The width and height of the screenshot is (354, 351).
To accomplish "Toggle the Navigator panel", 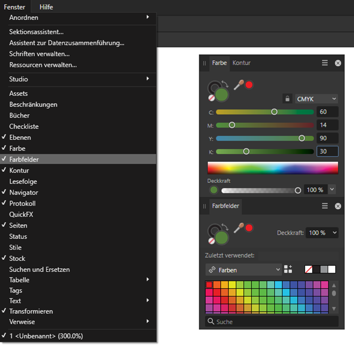I will pos(78,192).
